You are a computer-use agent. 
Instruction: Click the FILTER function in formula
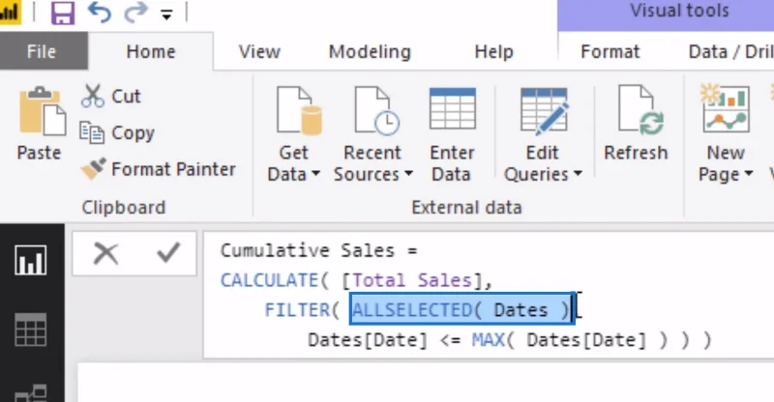pyautogui.click(x=297, y=310)
